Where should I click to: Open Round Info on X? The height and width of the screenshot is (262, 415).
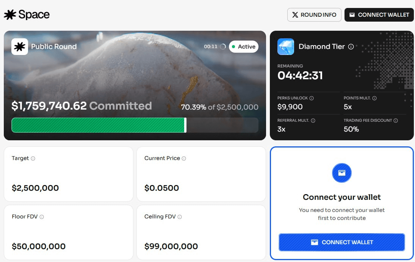tap(314, 15)
